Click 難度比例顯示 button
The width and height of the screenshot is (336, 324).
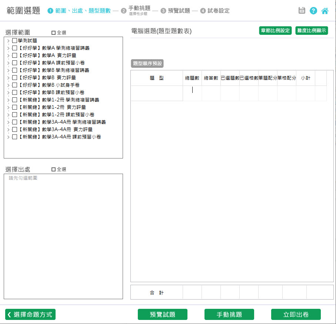tap(312, 30)
